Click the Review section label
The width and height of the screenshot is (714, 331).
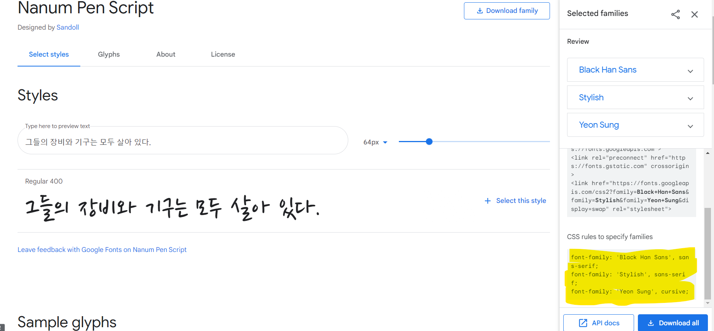(x=578, y=41)
